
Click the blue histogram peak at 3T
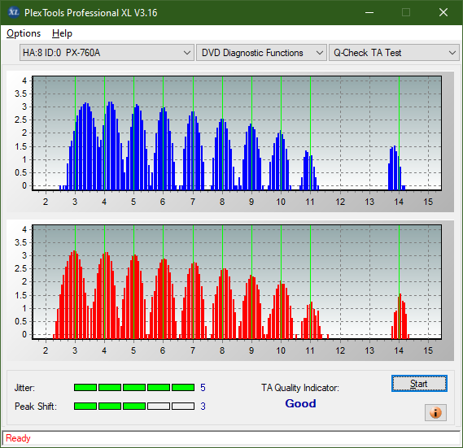85,146
